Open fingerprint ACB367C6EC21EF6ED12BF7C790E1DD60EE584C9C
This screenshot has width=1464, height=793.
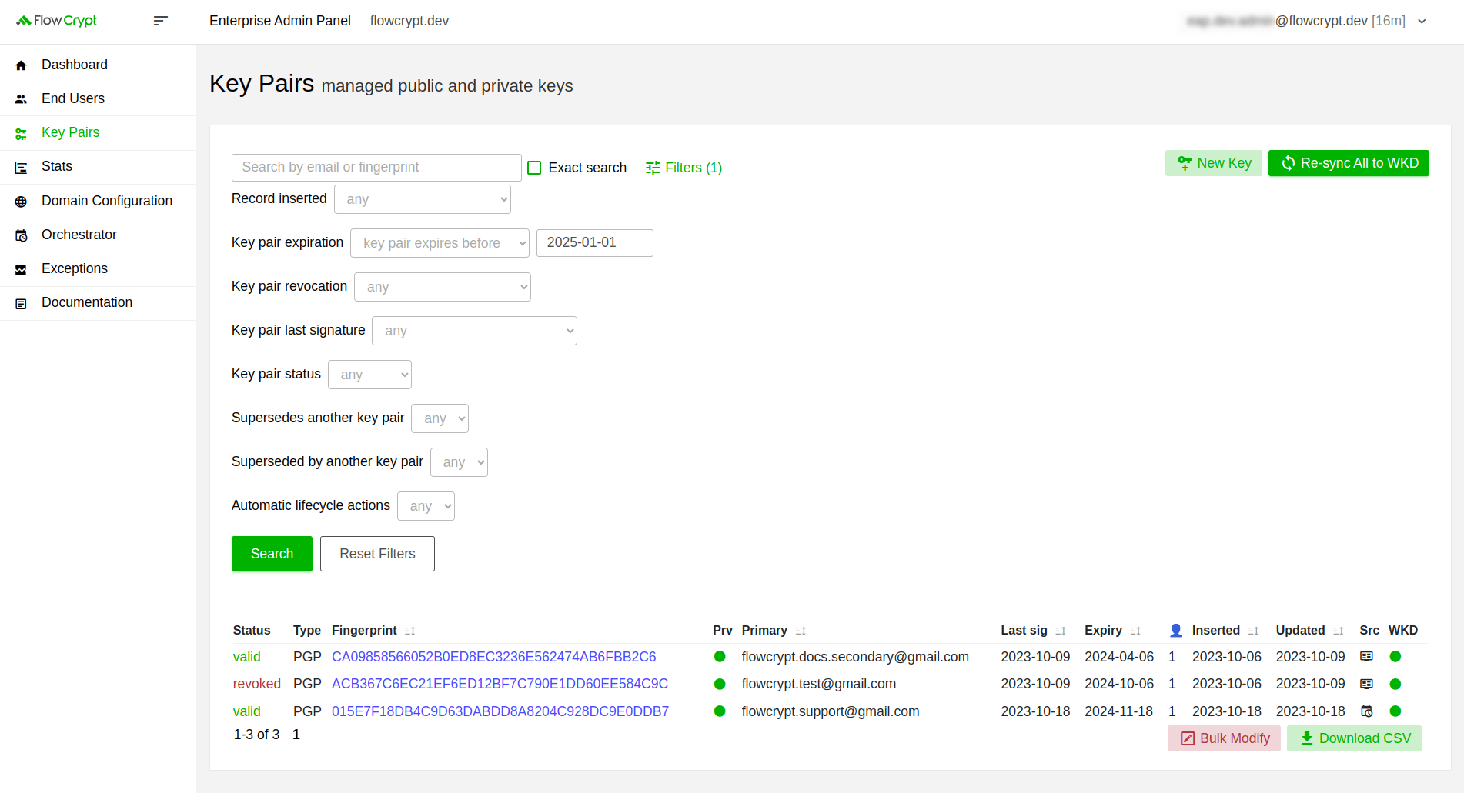pyautogui.click(x=500, y=684)
